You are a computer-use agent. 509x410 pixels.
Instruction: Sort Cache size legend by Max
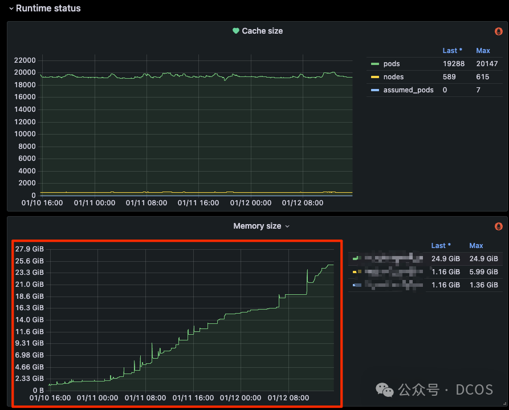pos(483,51)
